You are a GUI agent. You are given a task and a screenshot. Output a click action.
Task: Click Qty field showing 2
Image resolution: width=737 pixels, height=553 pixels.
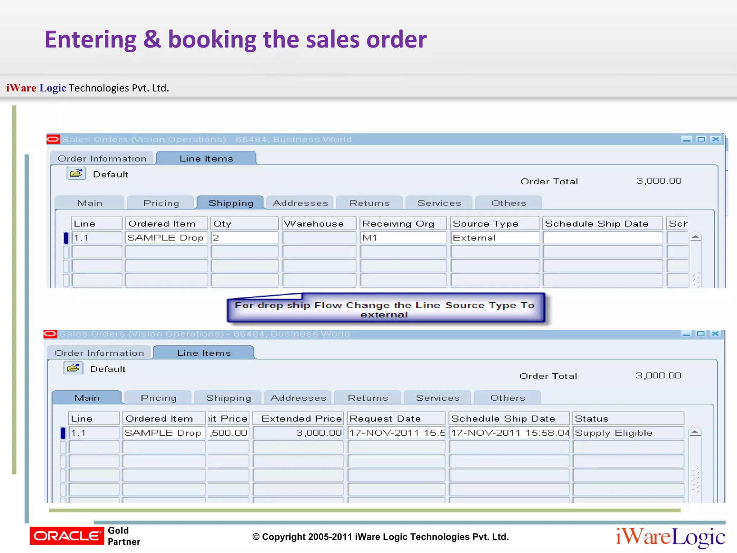click(245, 238)
